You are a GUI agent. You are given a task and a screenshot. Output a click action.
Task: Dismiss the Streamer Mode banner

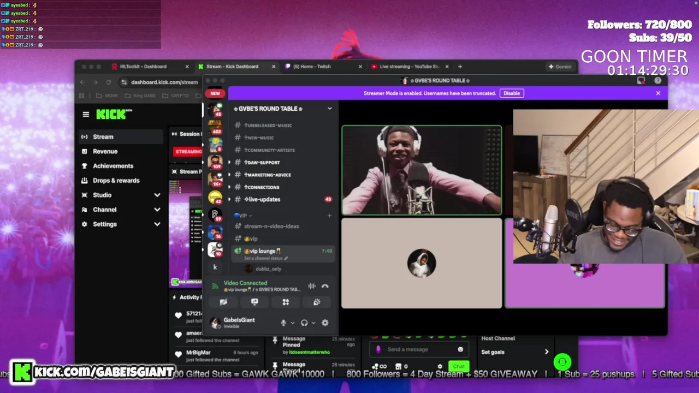coord(658,93)
